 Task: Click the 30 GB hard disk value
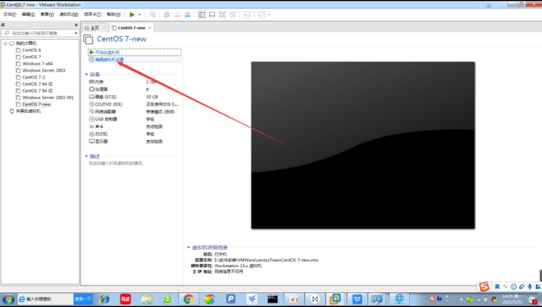click(152, 97)
